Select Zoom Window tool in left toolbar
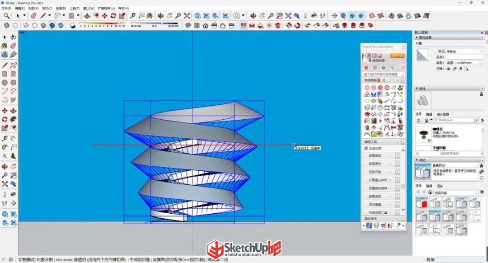The width and height of the screenshot is (488, 263). (13, 175)
